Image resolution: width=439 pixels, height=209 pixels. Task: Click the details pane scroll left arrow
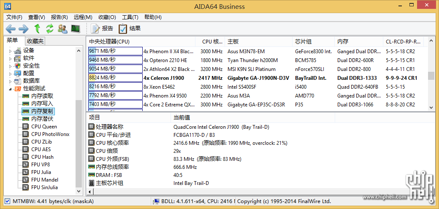[89, 192]
